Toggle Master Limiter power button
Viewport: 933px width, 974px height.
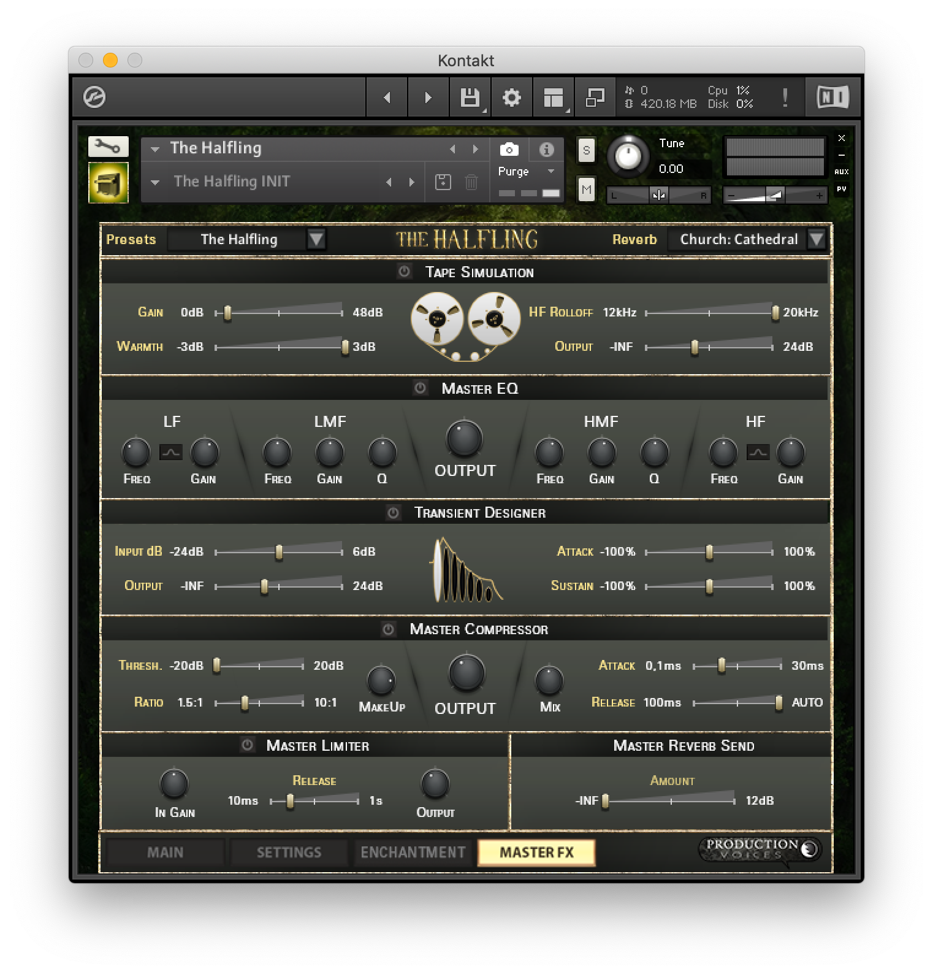pyautogui.click(x=247, y=745)
